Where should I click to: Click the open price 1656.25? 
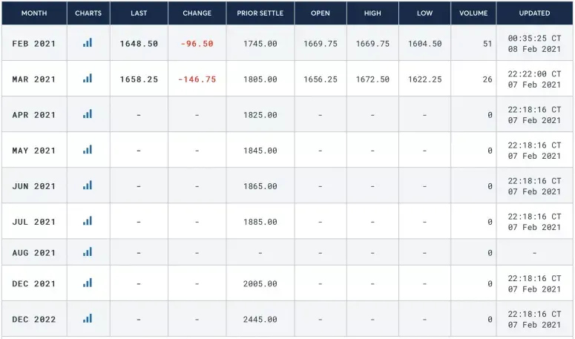(321, 79)
